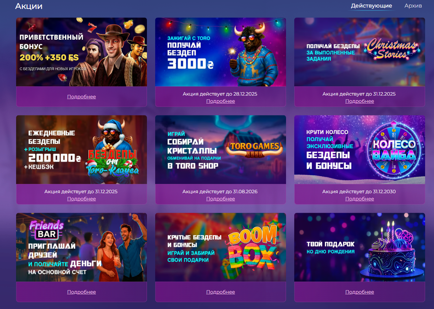The image size is (434, 309).
Task: Click Подробнее under Колесо Вайба
Action: coord(360,199)
